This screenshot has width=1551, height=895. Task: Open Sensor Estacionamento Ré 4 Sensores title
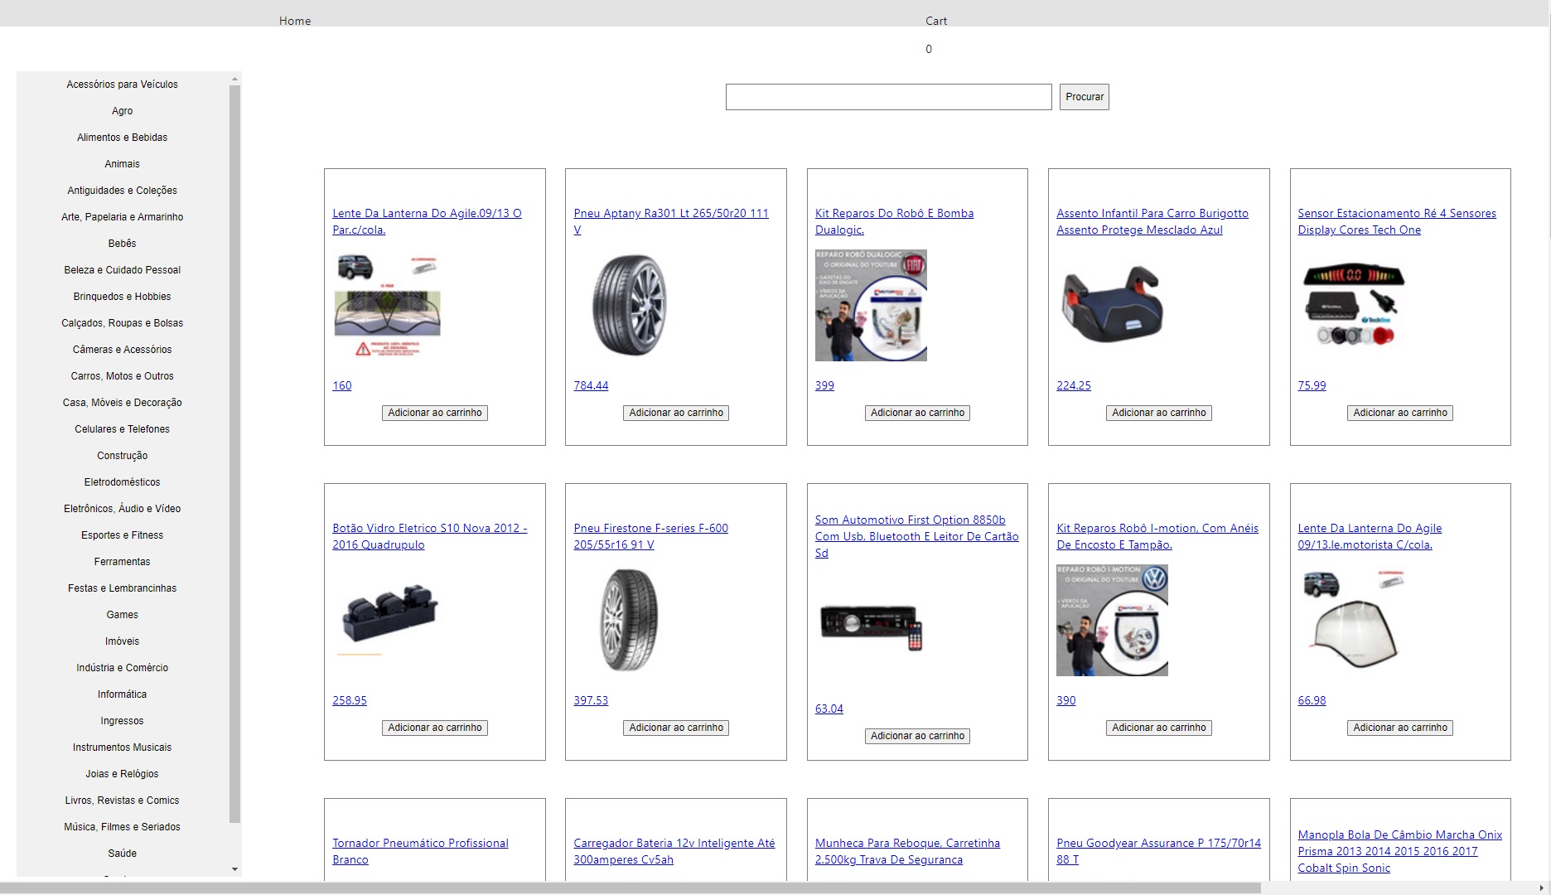pyautogui.click(x=1397, y=221)
